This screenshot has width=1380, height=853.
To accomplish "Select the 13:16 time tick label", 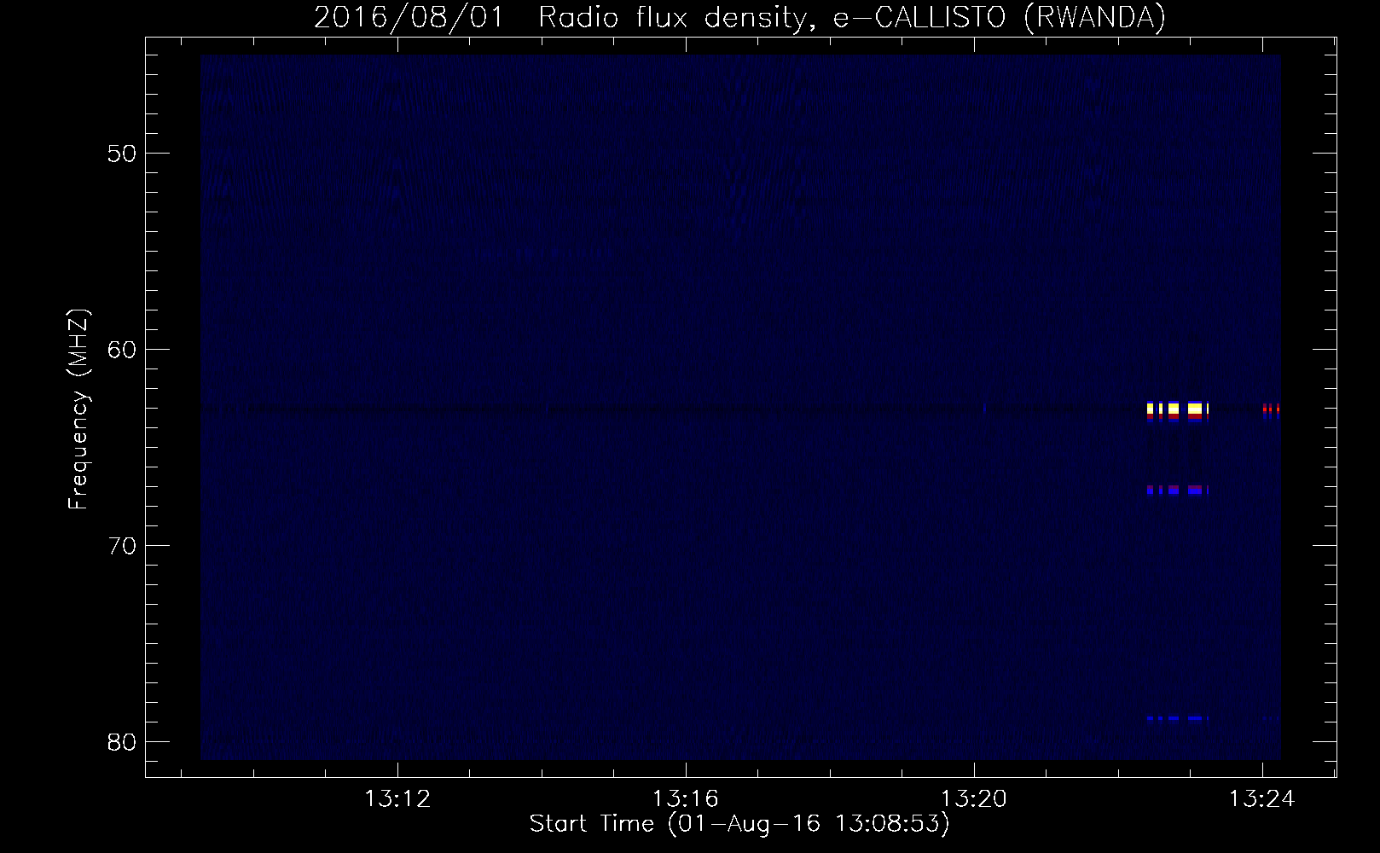I will pos(686,799).
